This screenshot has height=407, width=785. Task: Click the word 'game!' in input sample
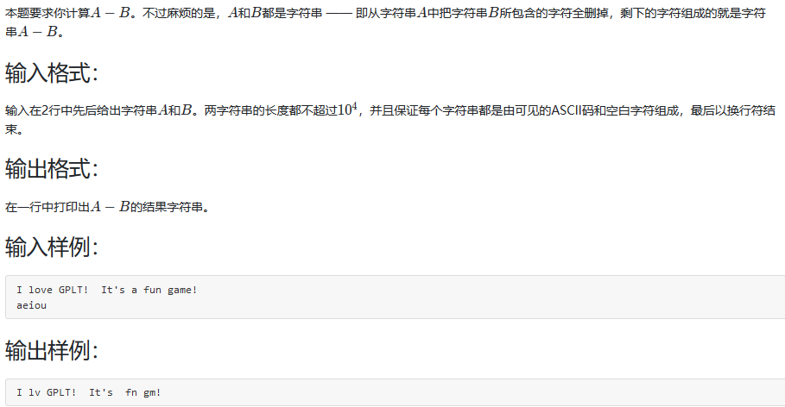tap(182, 291)
